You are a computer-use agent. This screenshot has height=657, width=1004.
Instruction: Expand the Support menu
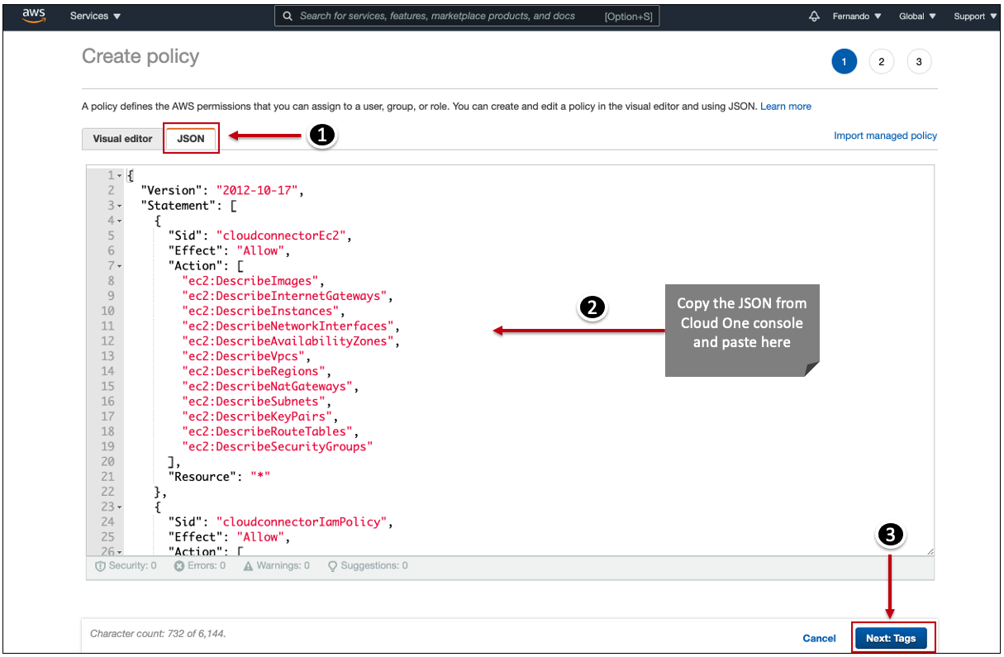[x=974, y=17]
